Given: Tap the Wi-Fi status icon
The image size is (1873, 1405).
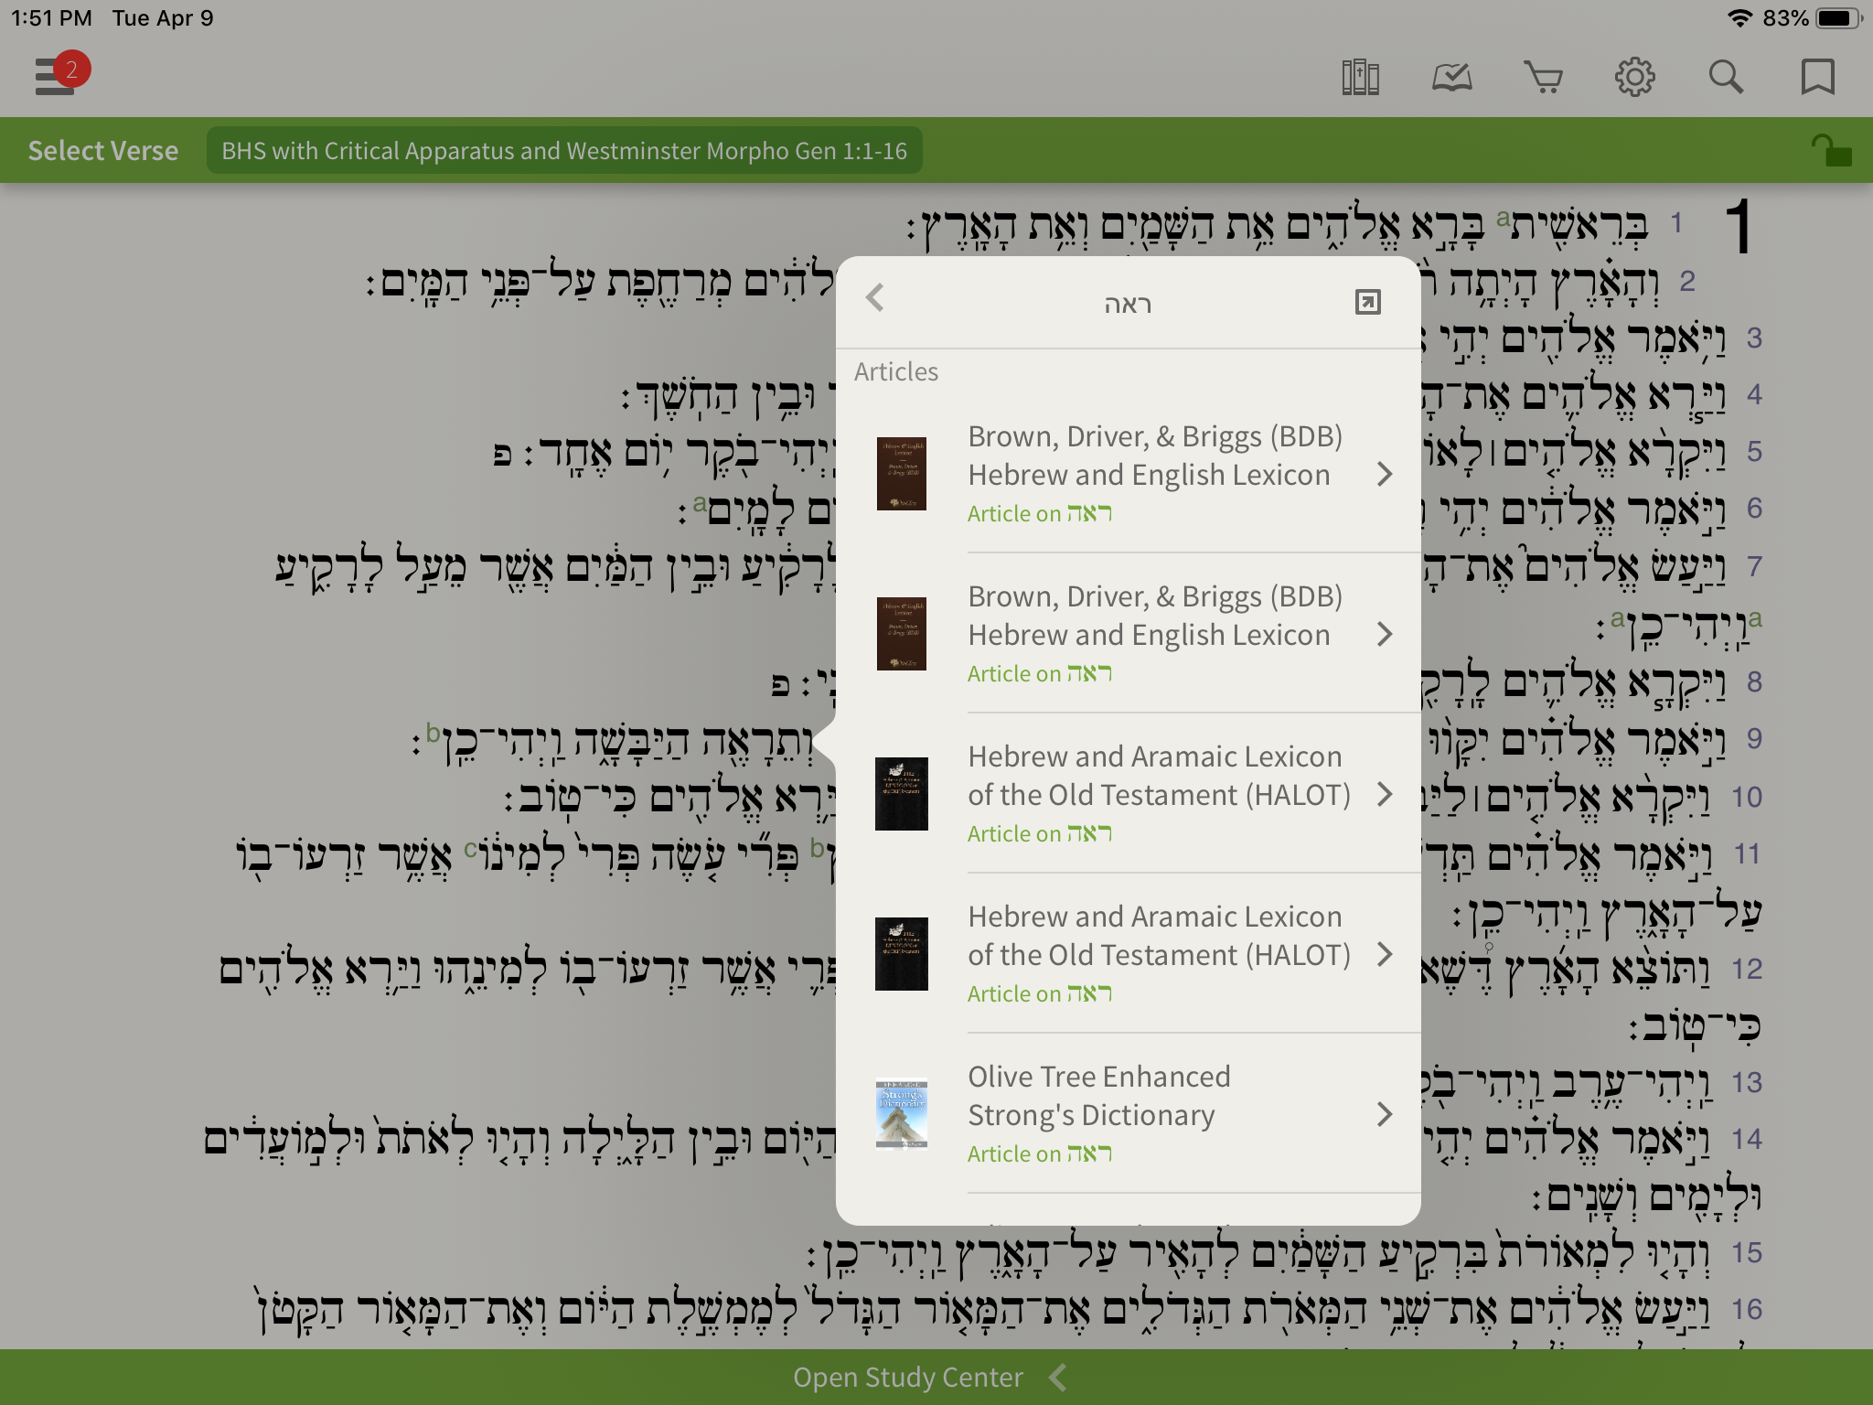Looking at the screenshot, I should coord(1739,18).
